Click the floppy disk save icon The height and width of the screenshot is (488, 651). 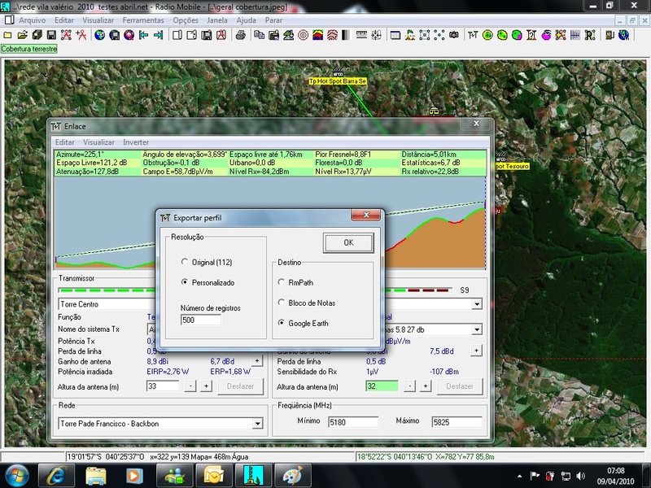tap(51, 35)
